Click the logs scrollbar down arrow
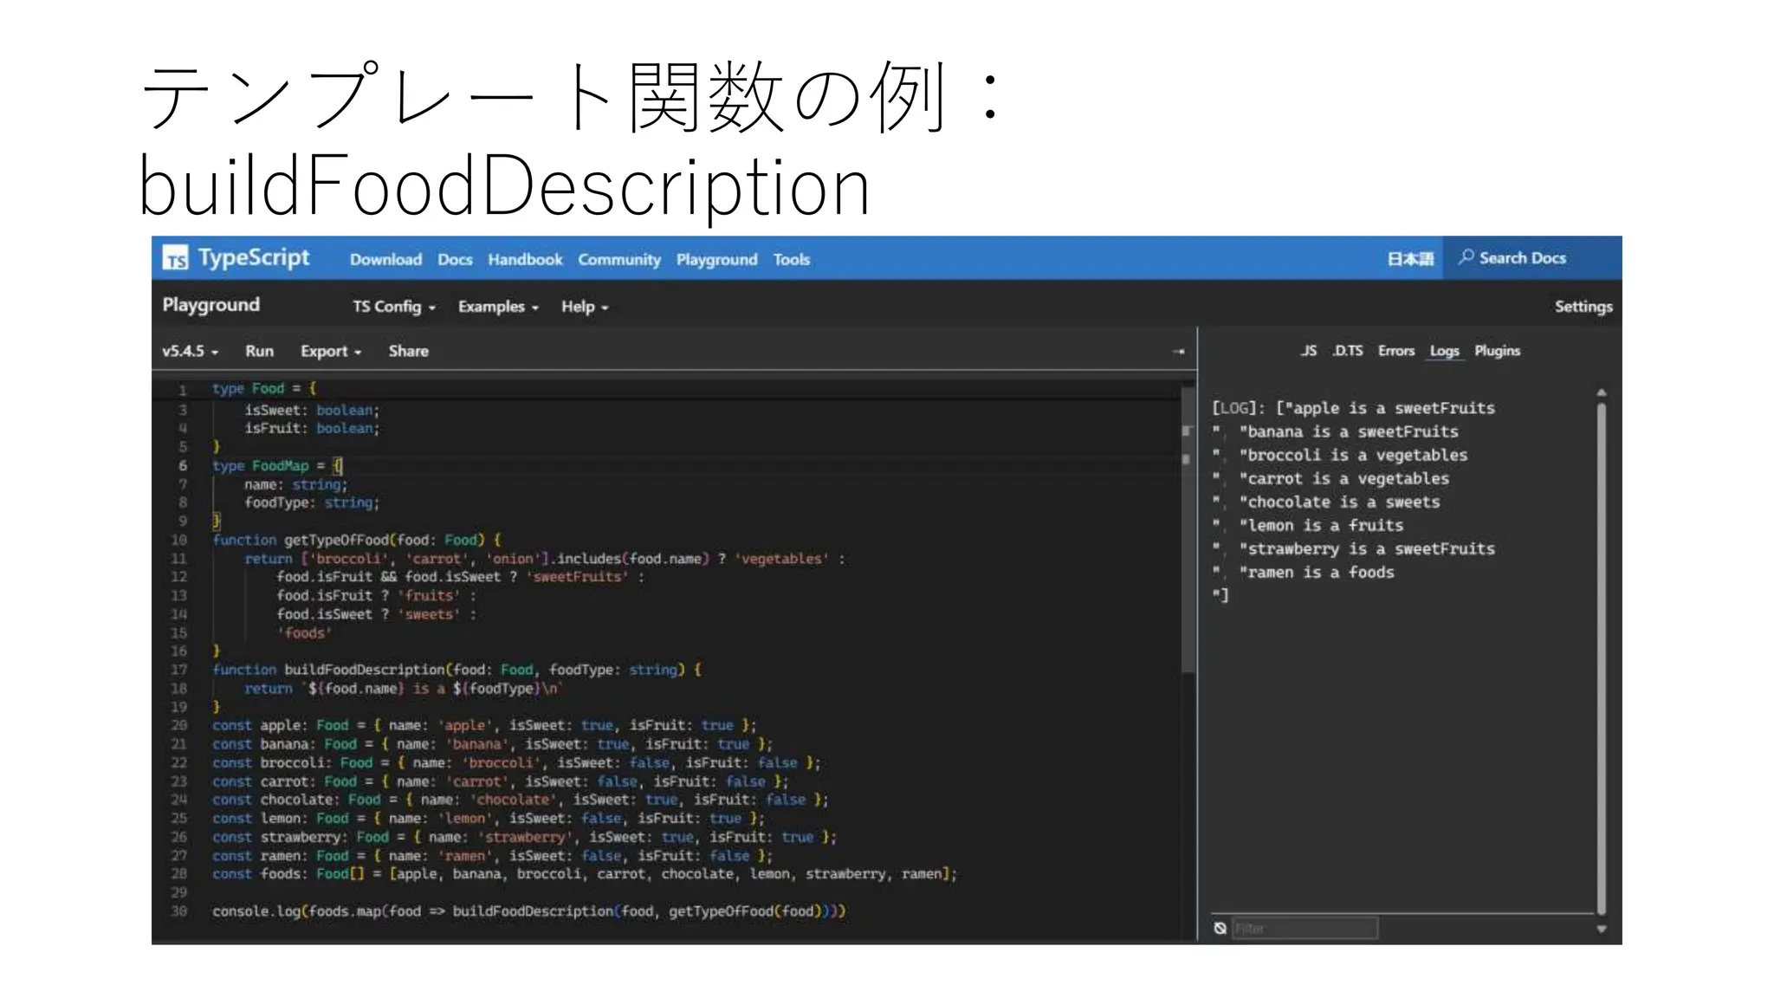Screen dimensions: 1774x998 [x=1602, y=929]
